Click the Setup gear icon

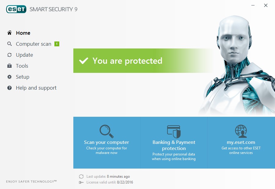[9, 77]
